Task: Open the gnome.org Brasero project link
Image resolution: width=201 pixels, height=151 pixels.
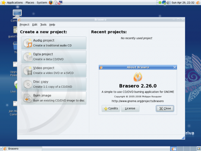Action: pyautogui.click(x=138, y=101)
